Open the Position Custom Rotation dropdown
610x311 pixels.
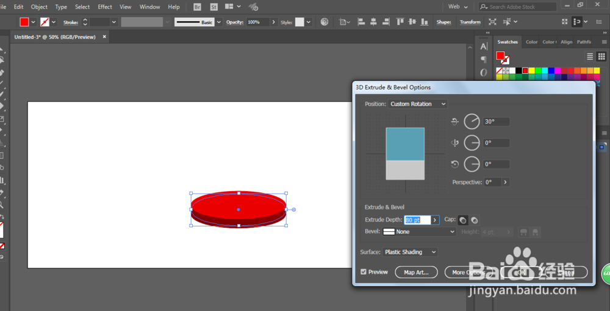(x=418, y=104)
